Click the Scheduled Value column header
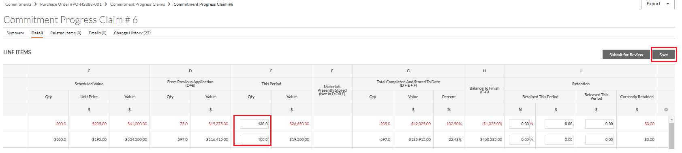 pyautogui.click(x=89, y=84)
